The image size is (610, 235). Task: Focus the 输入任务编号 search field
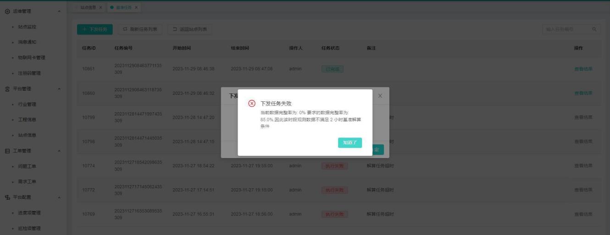(565, 30)
